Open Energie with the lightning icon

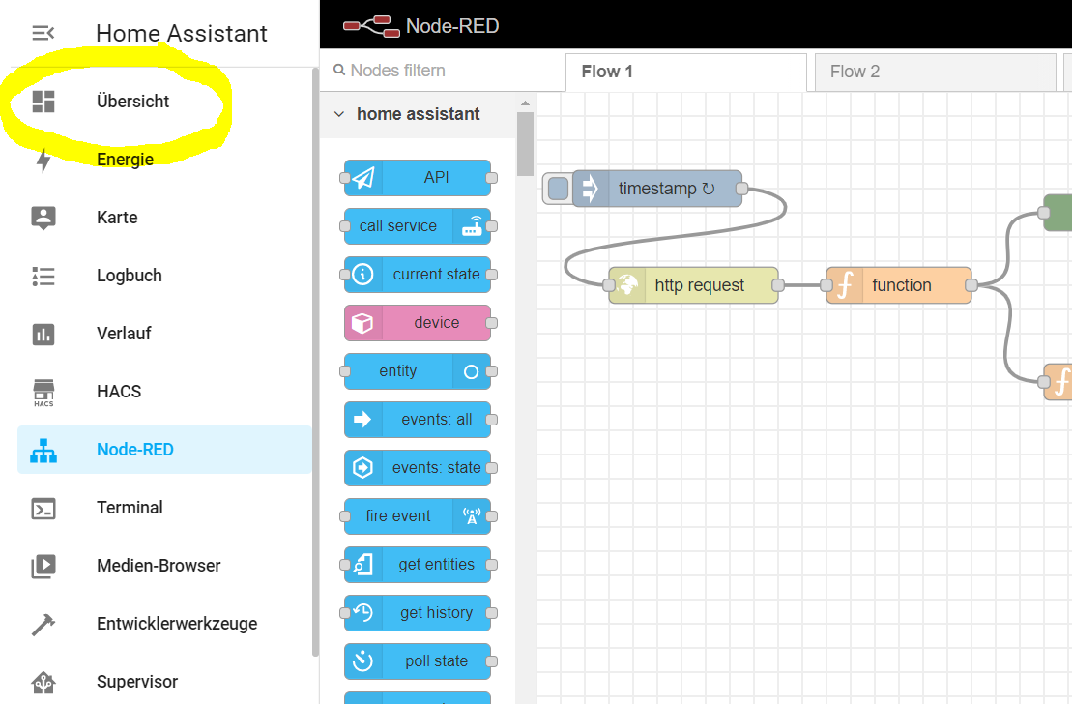[x=43, y=160]
